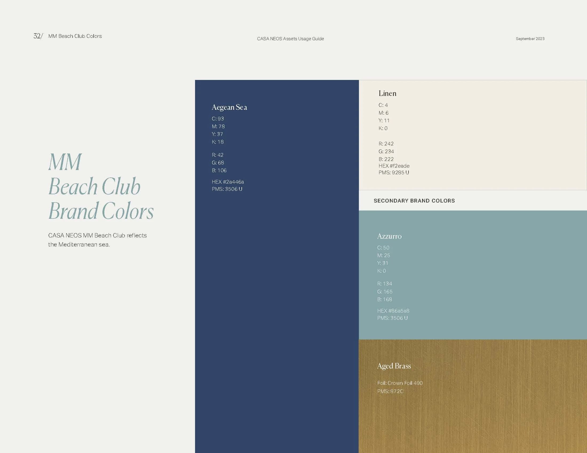
Task: Click 'G: 234' in Linen
Action: 386,151
